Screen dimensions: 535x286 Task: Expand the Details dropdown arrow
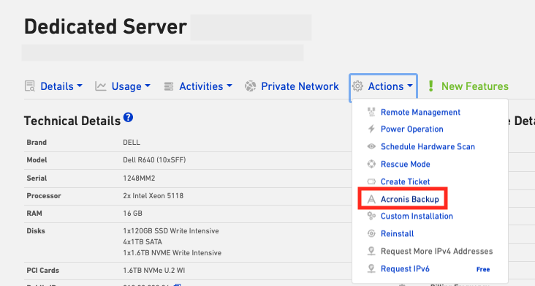point(80,86)
